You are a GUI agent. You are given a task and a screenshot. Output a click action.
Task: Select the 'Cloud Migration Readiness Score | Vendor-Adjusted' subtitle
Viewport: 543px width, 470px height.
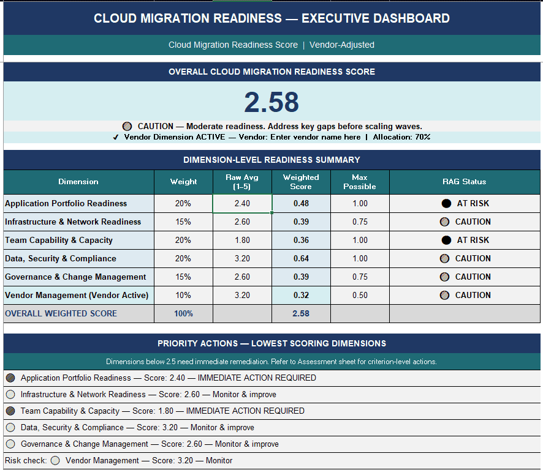coord(272,45)
